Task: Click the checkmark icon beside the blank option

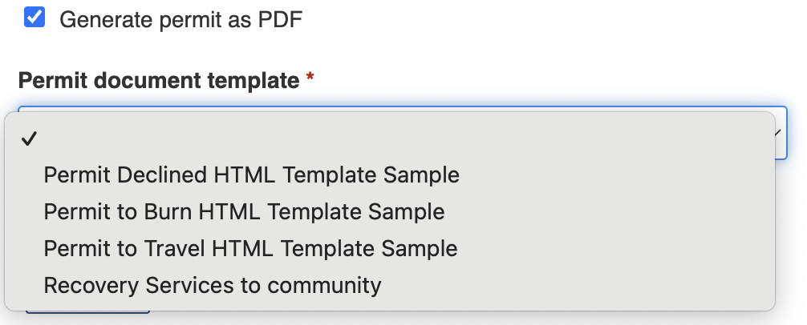Action: pos(30,139)
